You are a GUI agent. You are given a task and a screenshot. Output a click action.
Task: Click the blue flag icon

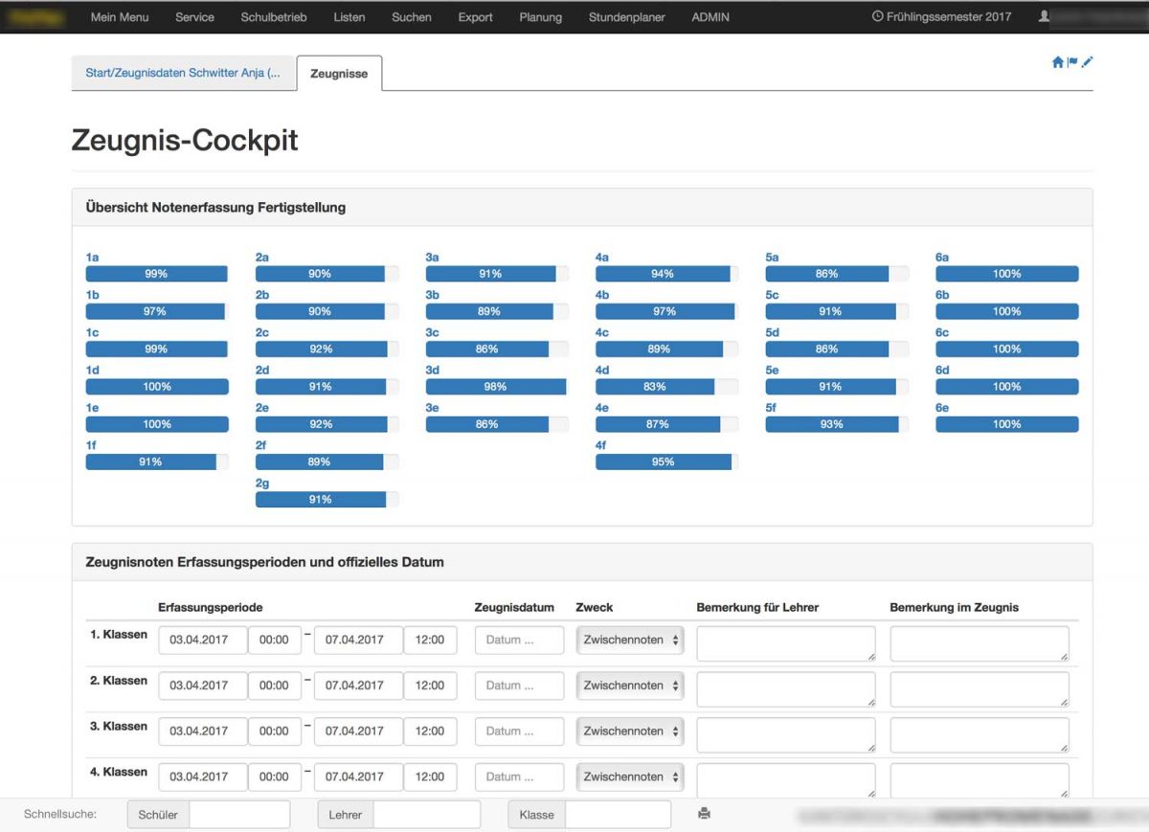(1072, 62)
